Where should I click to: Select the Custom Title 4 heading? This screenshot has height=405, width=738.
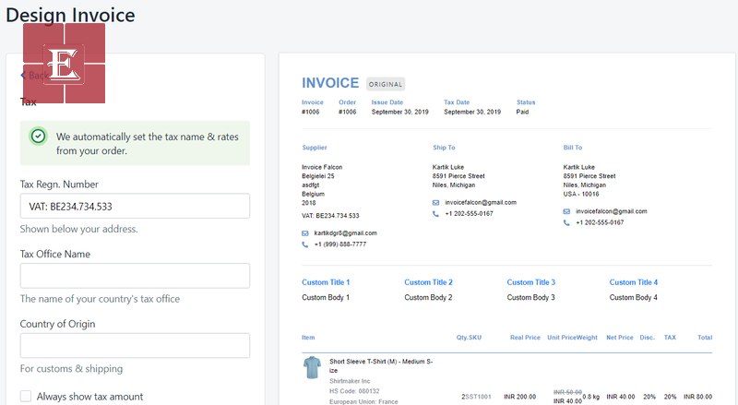[633, 282]
